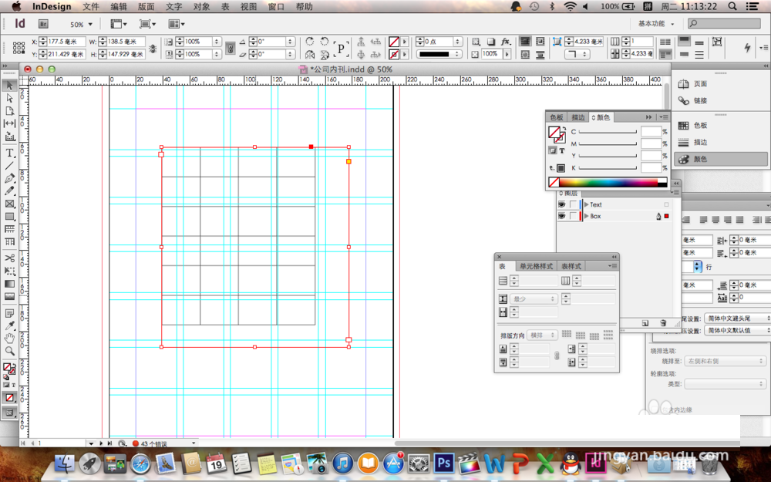
Task: Activate the Hand tool
Action: (x=10, y=338)
